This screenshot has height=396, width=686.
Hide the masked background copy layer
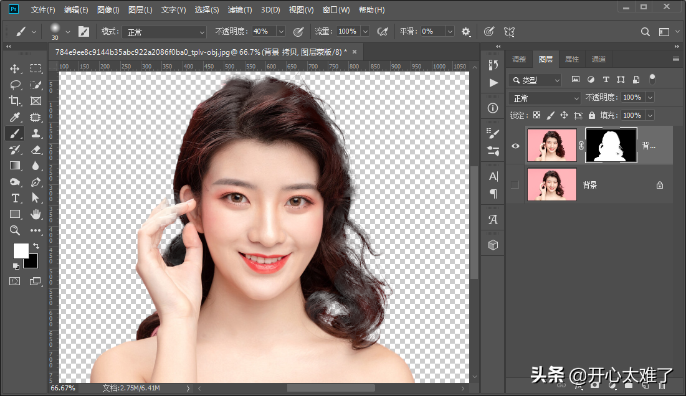click(x=515, y=146)
